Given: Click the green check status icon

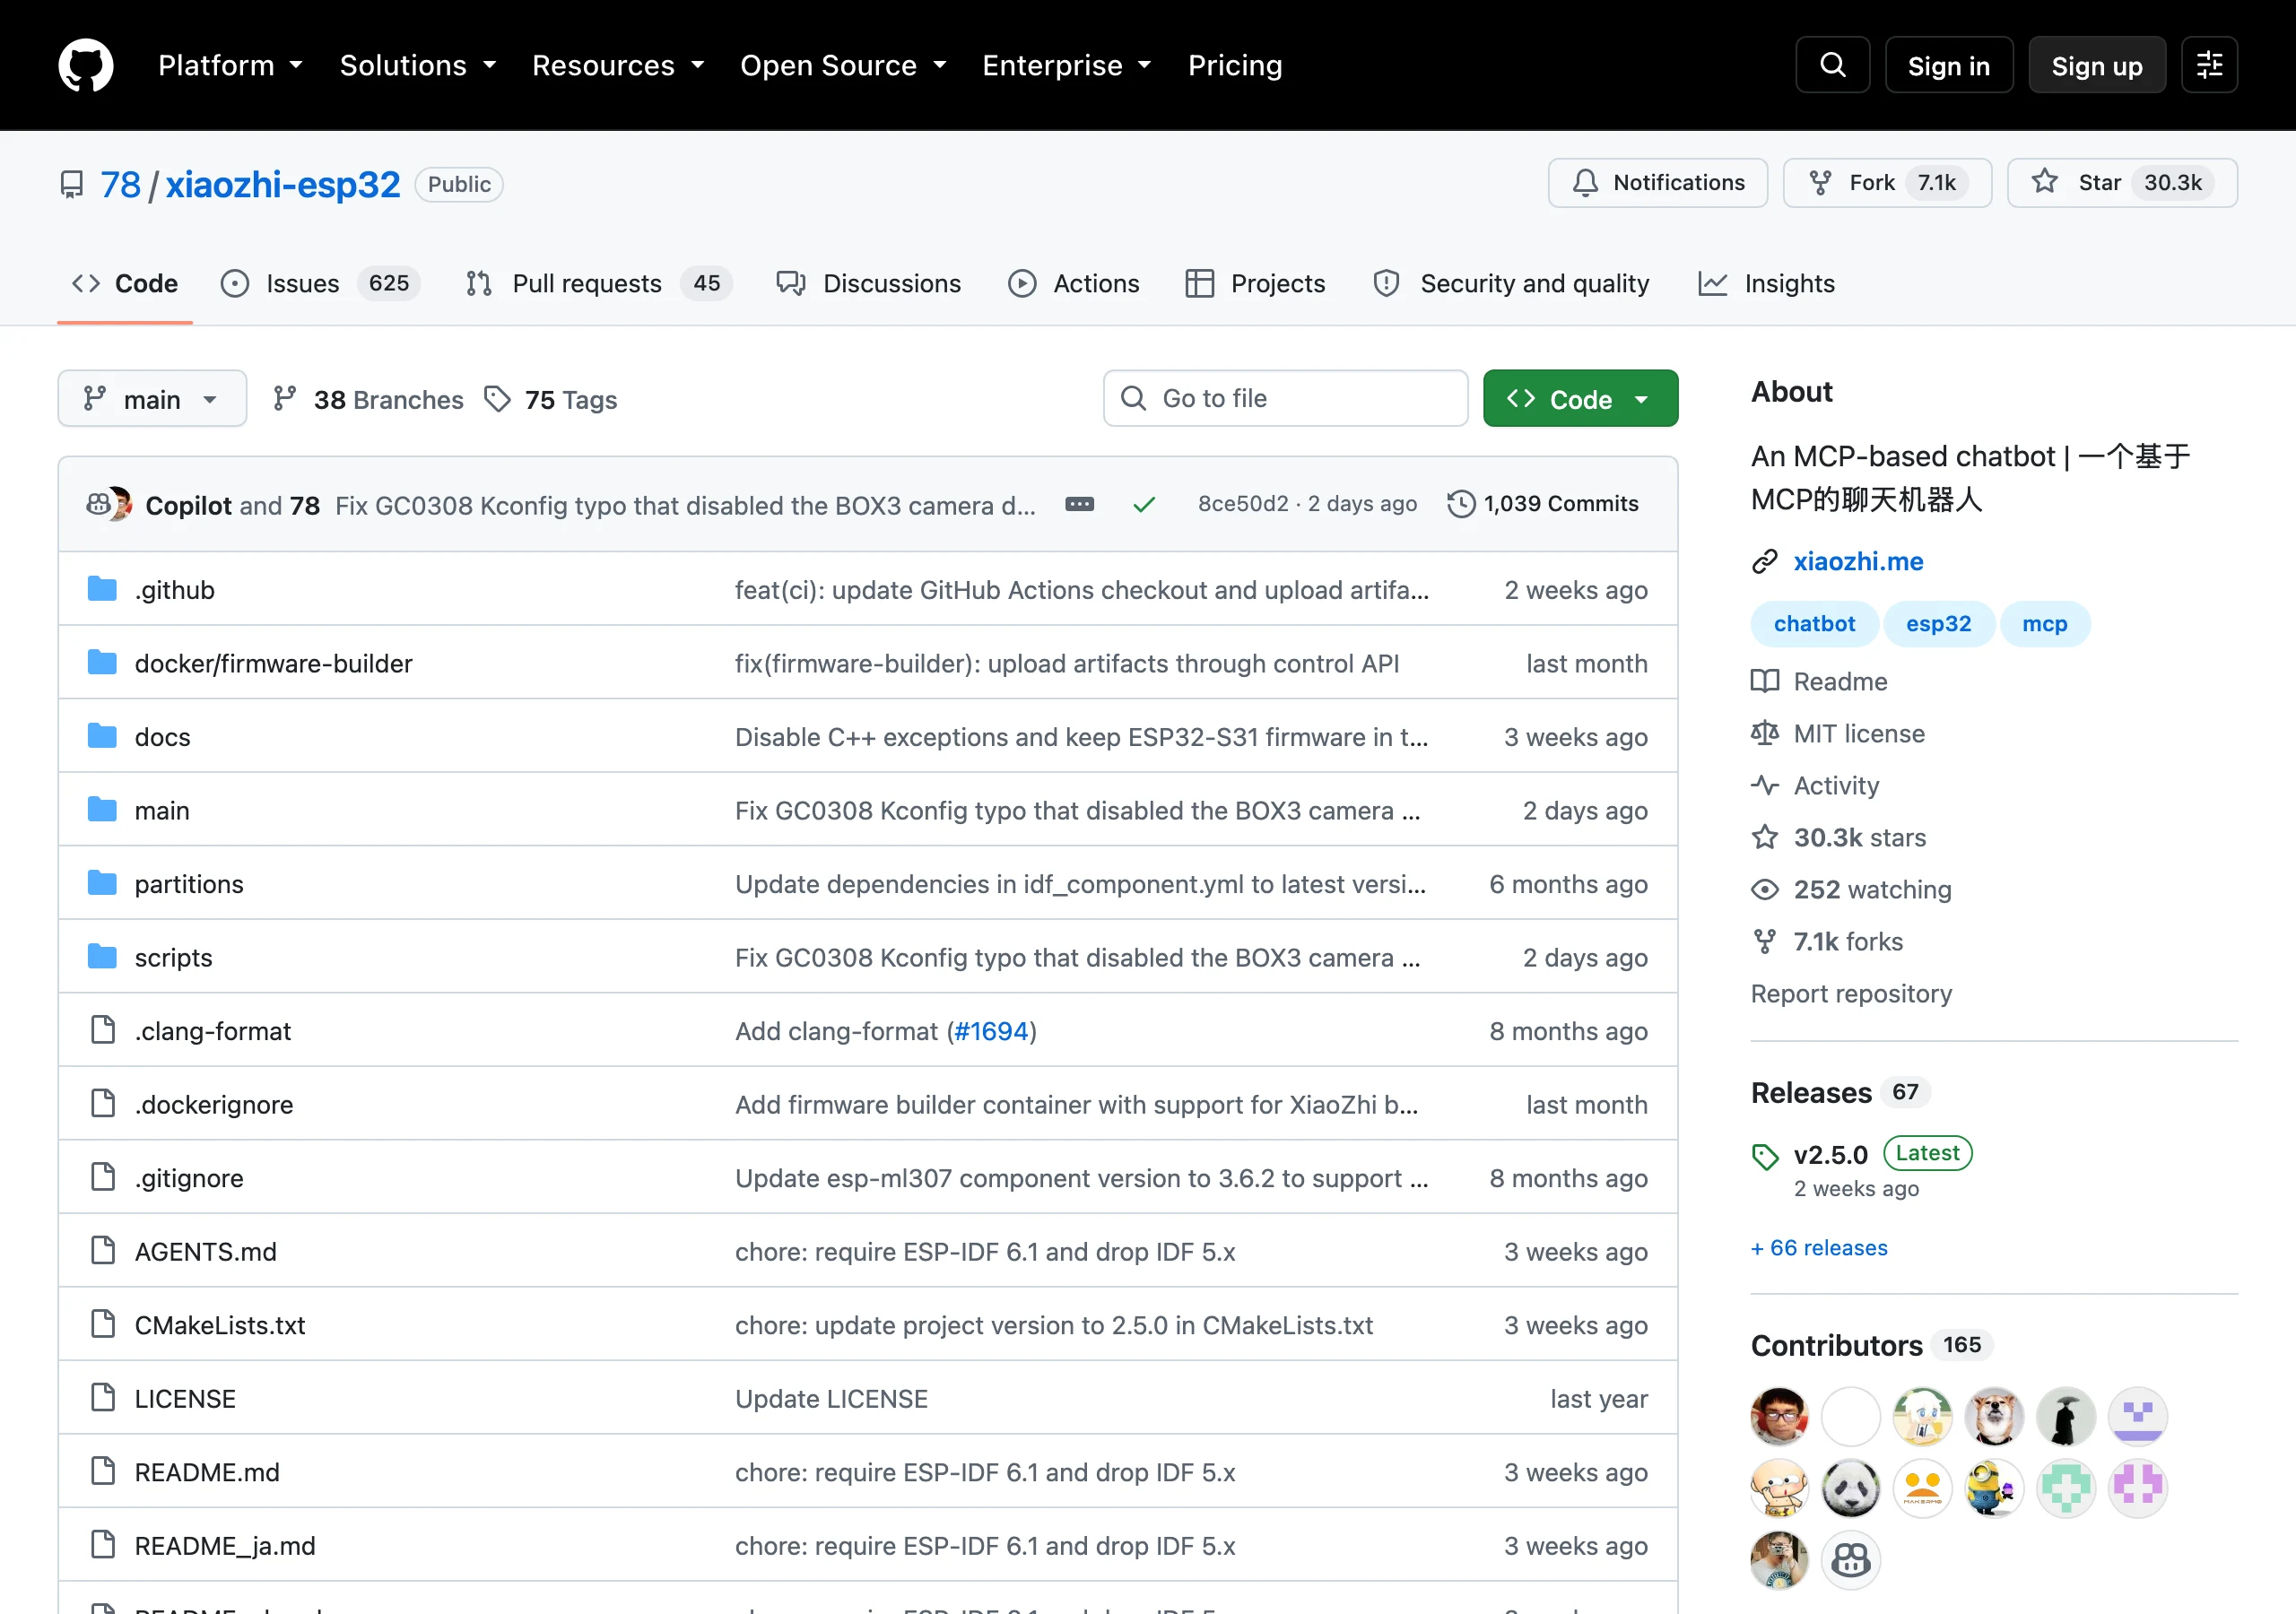Looking at the screenshot, I should [x=1144, y=505].
